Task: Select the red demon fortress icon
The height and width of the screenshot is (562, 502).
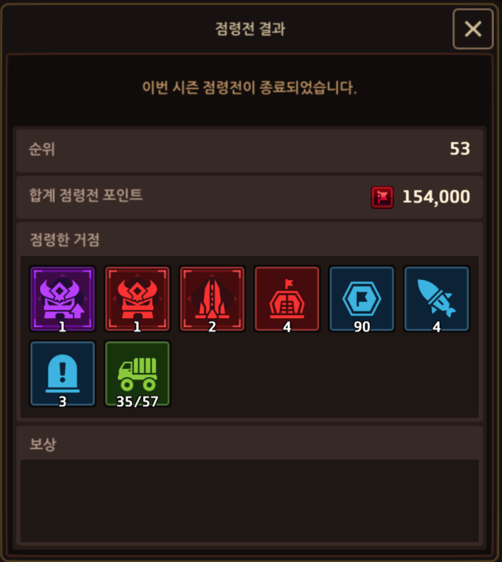Action: click(138, 299)
